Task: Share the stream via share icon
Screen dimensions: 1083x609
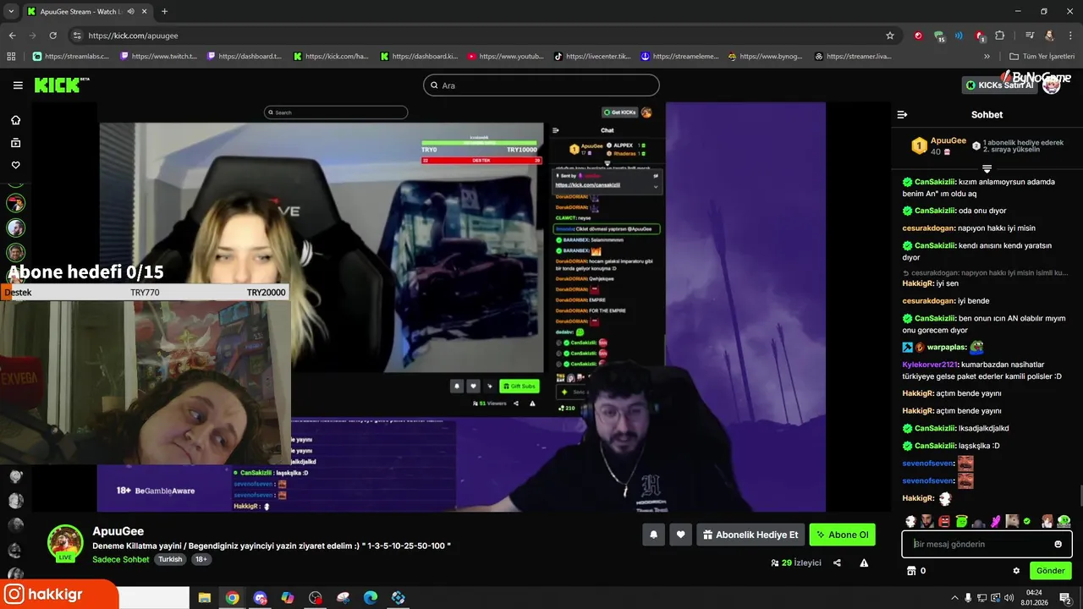Action: 837,562
